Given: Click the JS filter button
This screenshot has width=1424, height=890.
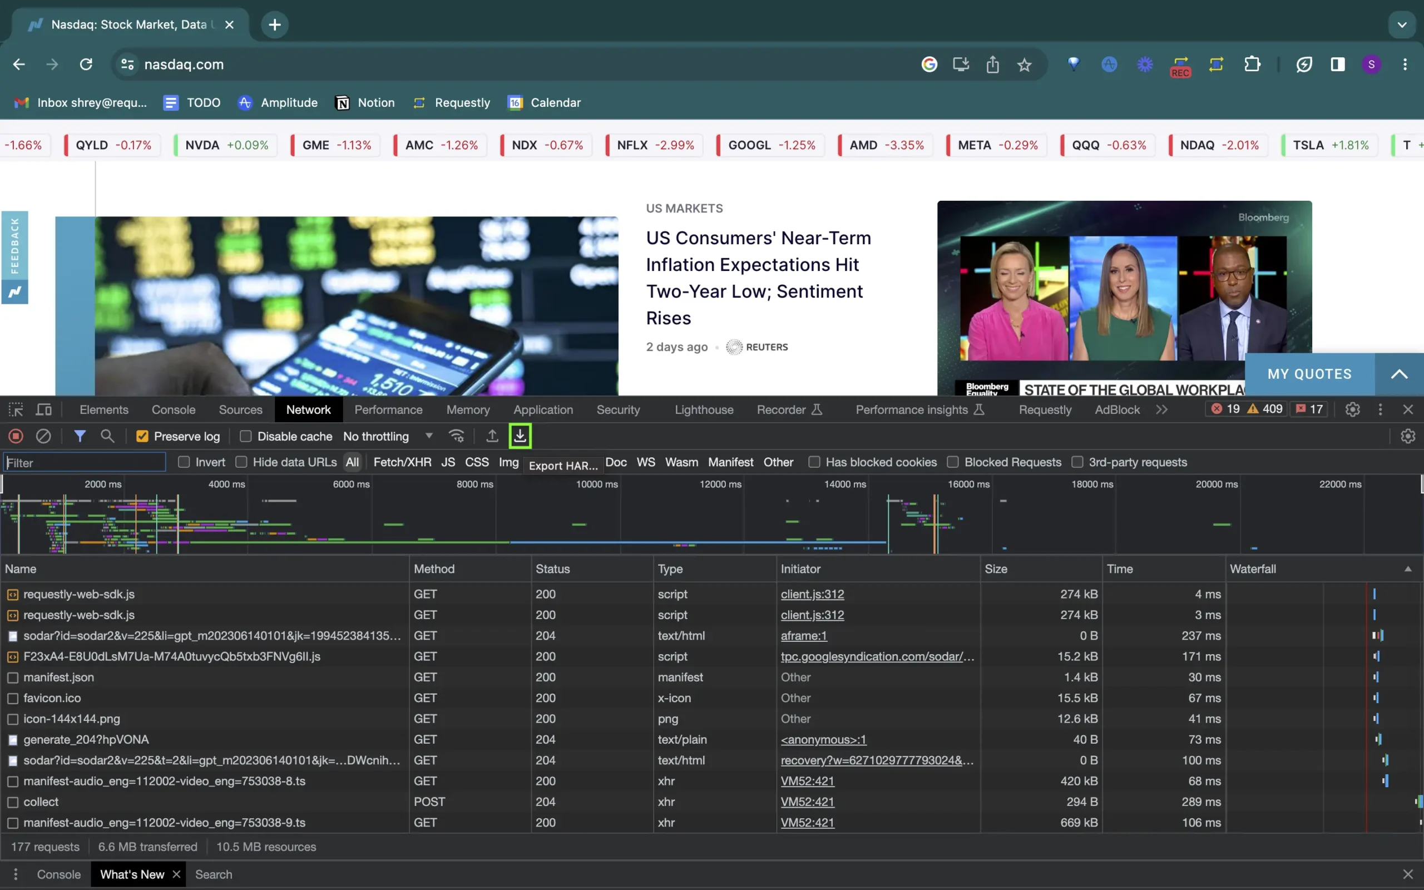Looking at the screenshot, I should pyautogui.click(x=448, y=461).
